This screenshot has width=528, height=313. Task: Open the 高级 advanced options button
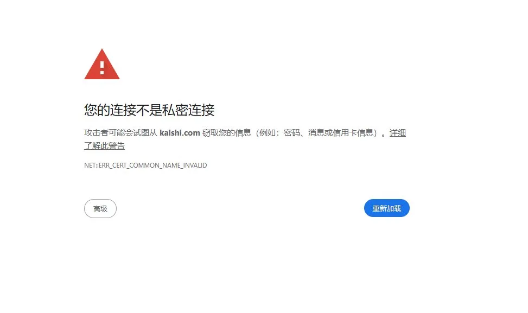coord(100,209)
